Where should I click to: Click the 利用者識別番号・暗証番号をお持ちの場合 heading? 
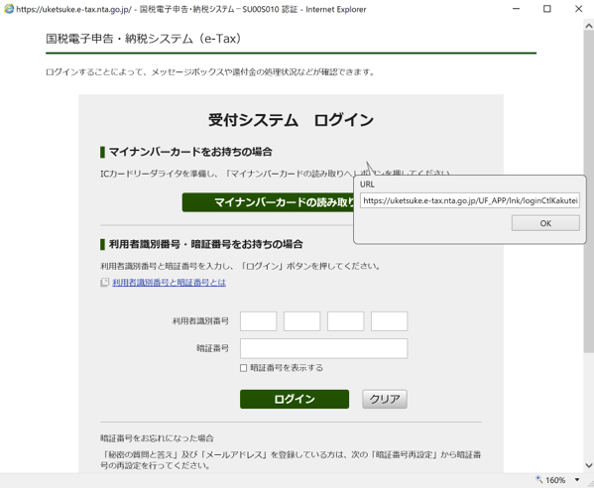pyautogui.click(x=205, y=244)
